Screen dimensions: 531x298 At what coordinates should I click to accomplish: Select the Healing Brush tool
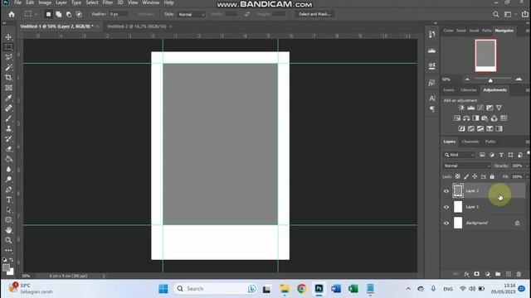[x=8, y=108]
